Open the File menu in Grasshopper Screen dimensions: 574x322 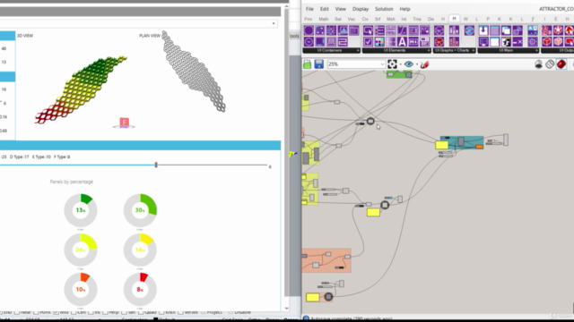309,9
